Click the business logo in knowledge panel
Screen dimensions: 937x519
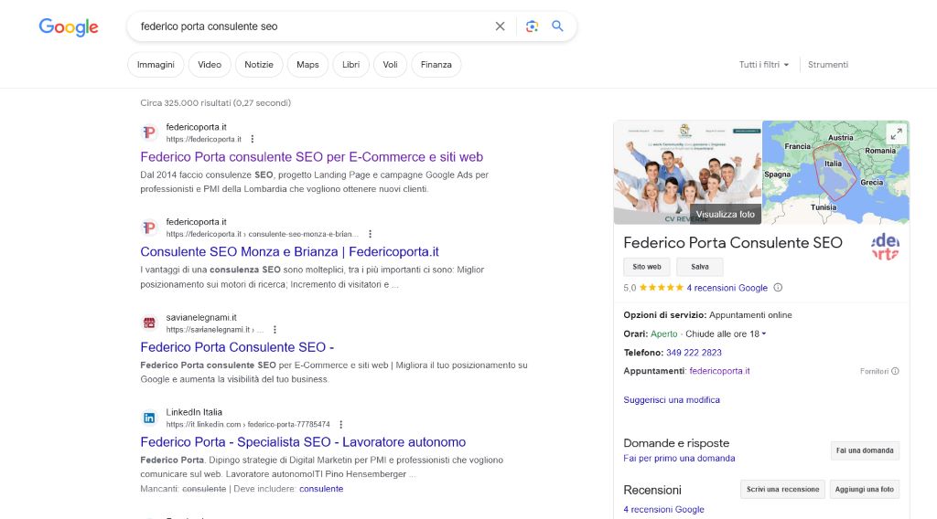(x=886, y=247)
